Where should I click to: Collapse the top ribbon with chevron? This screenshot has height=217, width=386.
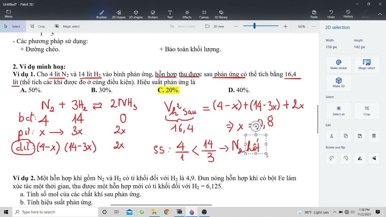click(x=380, y=14)
